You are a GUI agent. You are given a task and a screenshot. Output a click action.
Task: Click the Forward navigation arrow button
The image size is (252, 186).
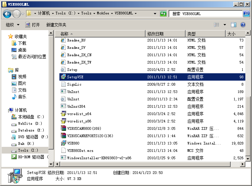pyautogui.click(x=16, y=14)
